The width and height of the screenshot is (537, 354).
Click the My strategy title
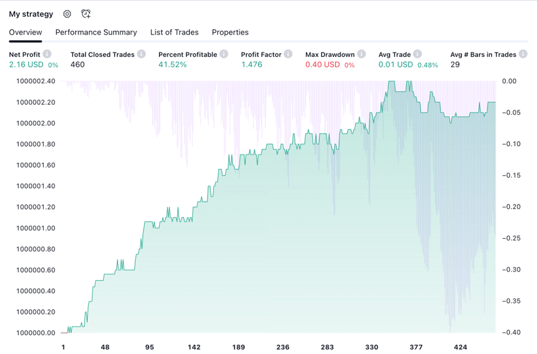click(x=31, y=14)
